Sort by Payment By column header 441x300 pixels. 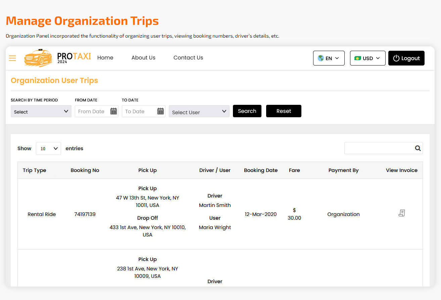pos(343,170)
